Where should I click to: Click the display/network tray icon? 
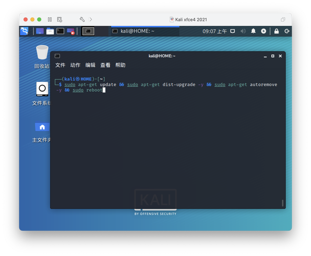(x=232, y=31)
